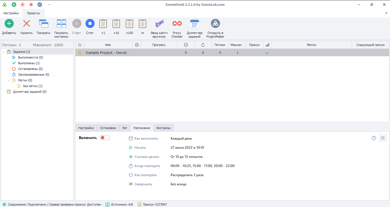Click the grey Старт play button
The width and height of the screenshot is (390, 207).
pyautogui.click(x=77, y=23)
